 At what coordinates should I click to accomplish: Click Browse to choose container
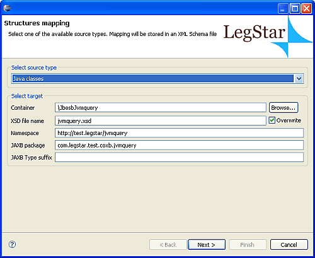[283, 108]
